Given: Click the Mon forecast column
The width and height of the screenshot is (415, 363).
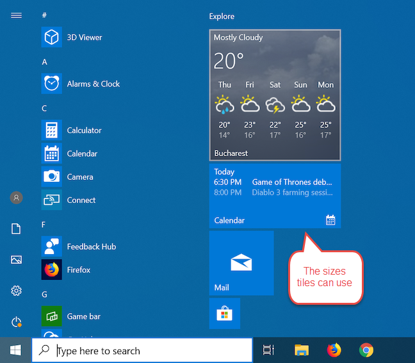Looking at the screenshot, I should coord(326,109).
